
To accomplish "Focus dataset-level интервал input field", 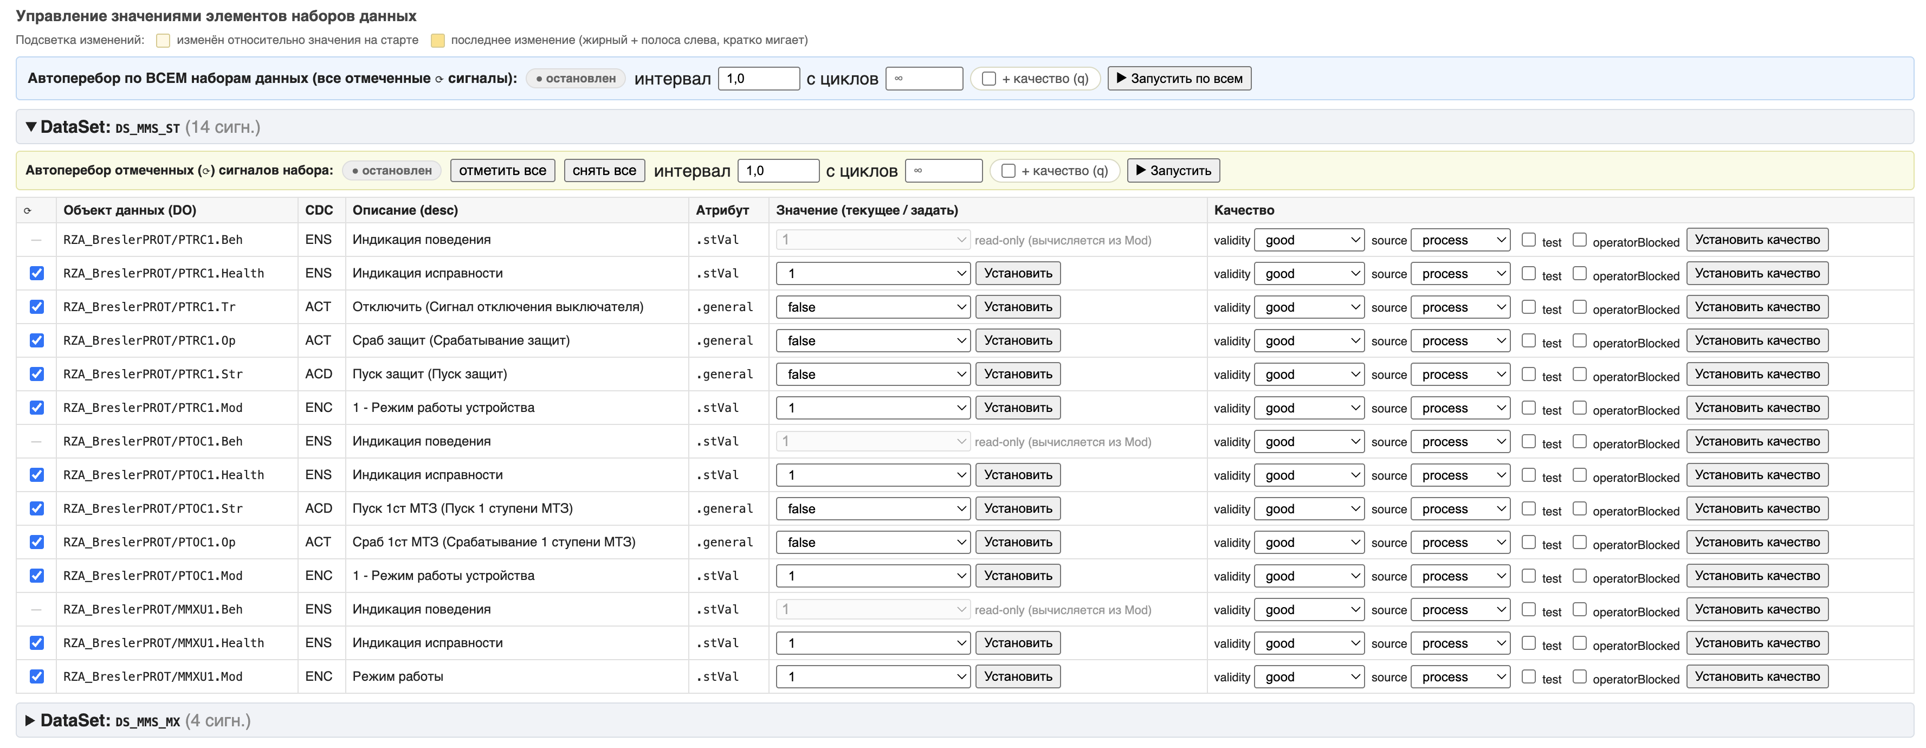I will tap(778, 171).
